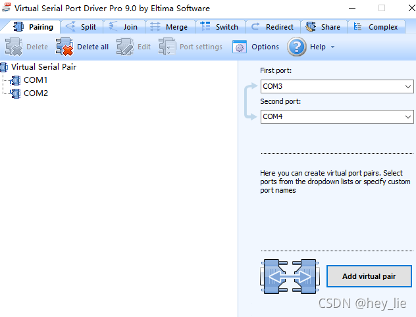
Task: Click the Options label in toolbar
Action: pos(265,47)
